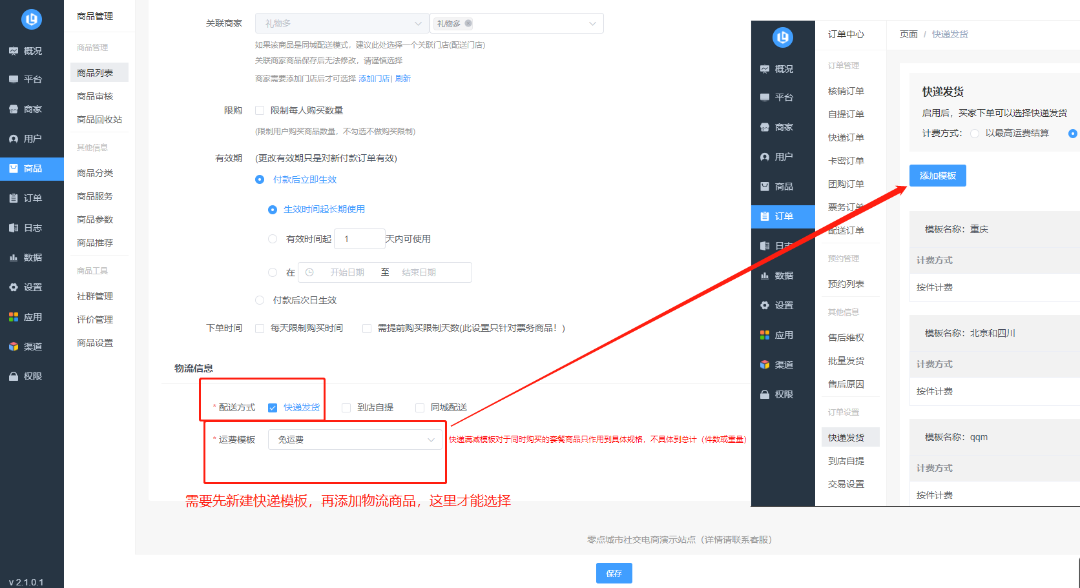Open the 商家 merchant icon in left sidebar
1080x588 pixels.
pos(14,109)
